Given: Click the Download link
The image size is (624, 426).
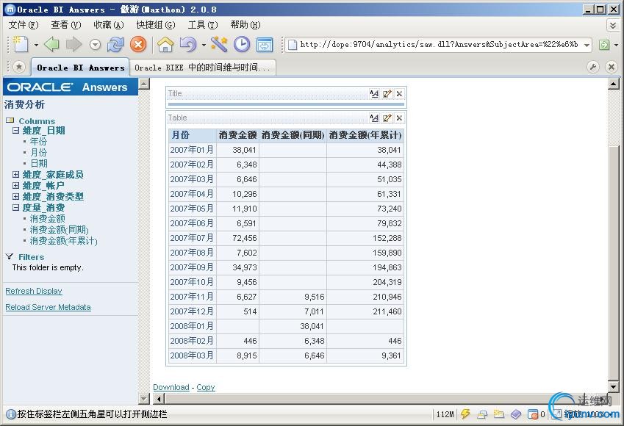Looking at the screenshot, I should tap(171, 387).
